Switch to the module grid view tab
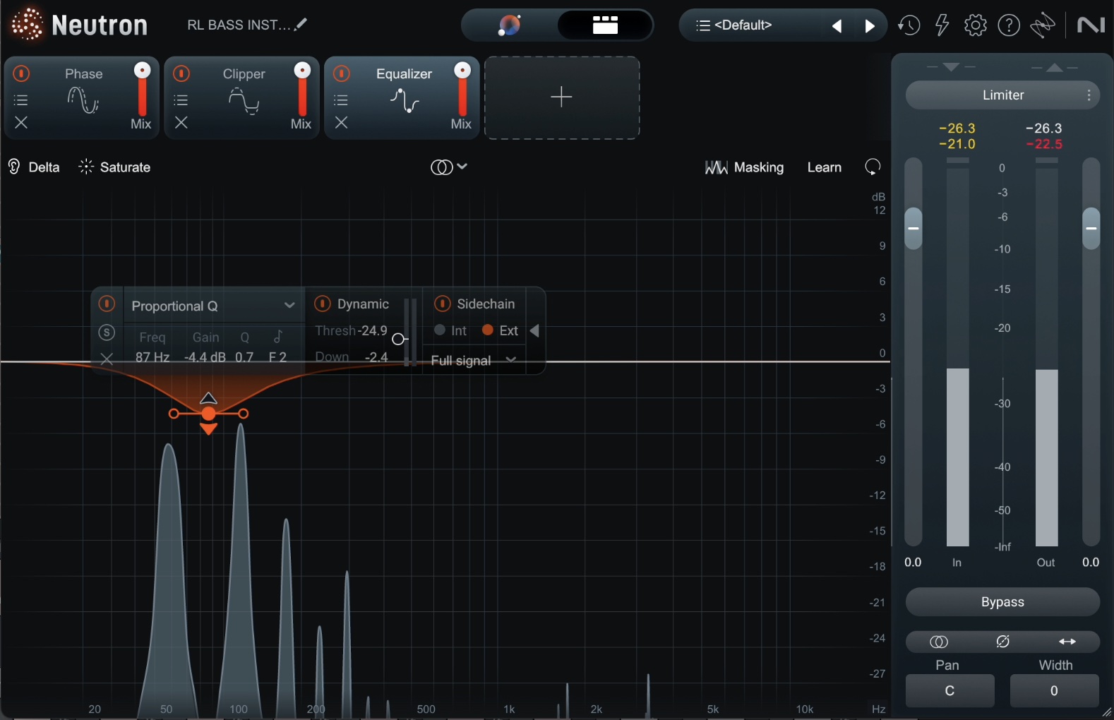The width and height of the screenshot is (1114, 720). 605,25
